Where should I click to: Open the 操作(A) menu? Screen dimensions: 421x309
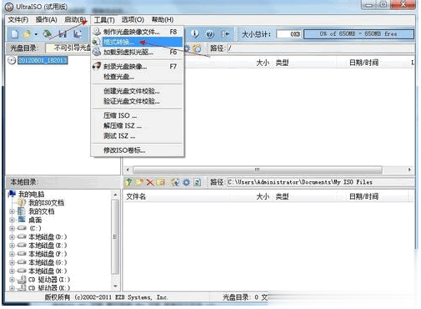coord(47,20)
